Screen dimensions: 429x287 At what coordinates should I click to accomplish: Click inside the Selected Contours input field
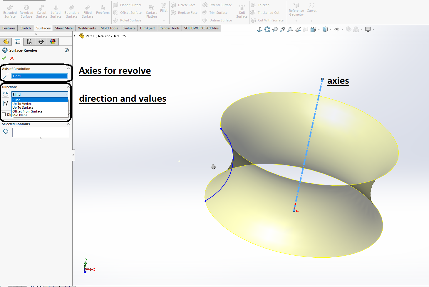tap(41, 132)
